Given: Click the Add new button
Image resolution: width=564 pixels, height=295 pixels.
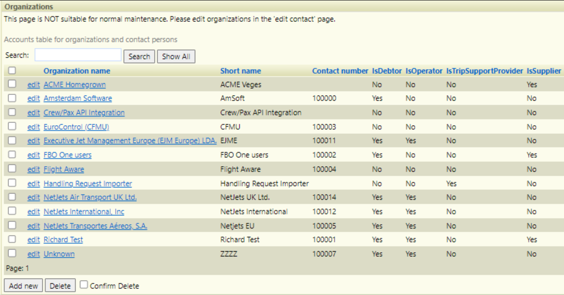Looking at the screenshot, I should tap(23, 286).
